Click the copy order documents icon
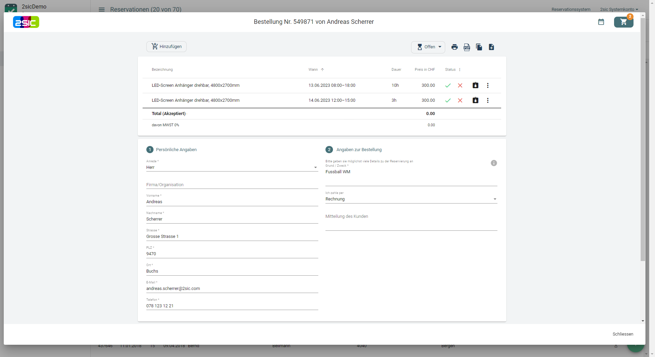The image size is (655, 357). pos(479,47)
